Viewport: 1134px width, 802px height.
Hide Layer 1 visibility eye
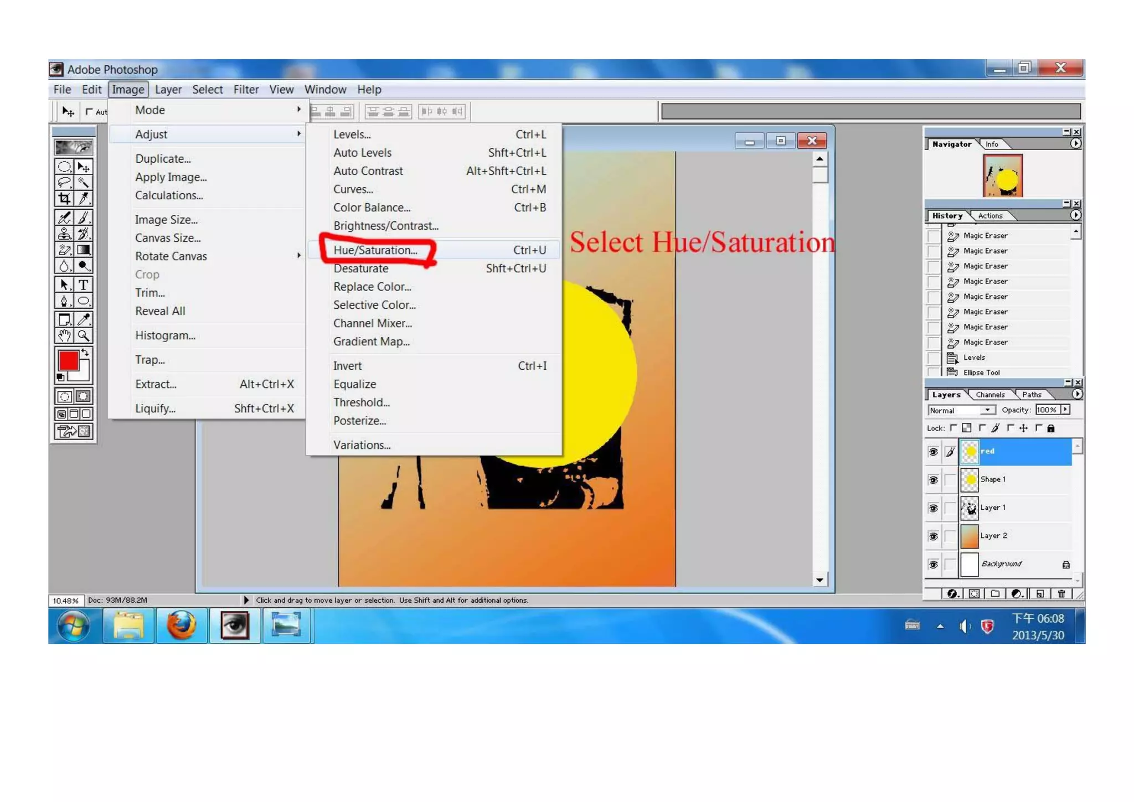click(933, 508)
